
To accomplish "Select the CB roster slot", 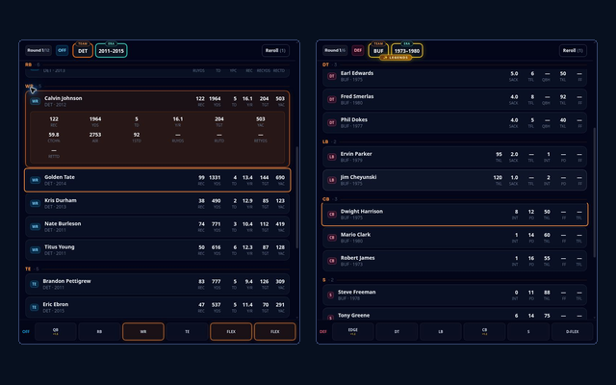I will click(484, 331).
